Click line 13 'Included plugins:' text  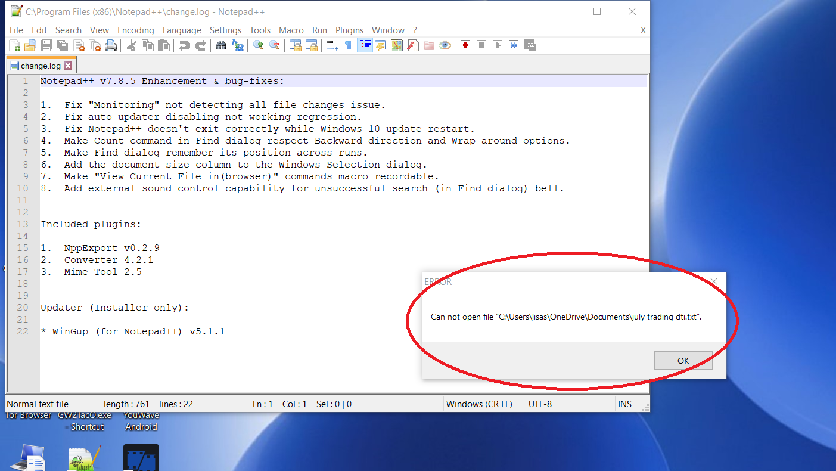tap(91, 224)
